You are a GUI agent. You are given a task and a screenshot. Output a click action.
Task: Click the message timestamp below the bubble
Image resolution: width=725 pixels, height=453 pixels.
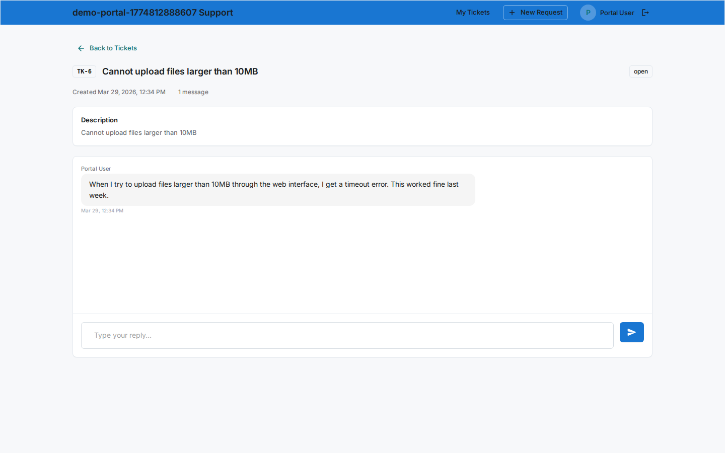pos(102,211)
